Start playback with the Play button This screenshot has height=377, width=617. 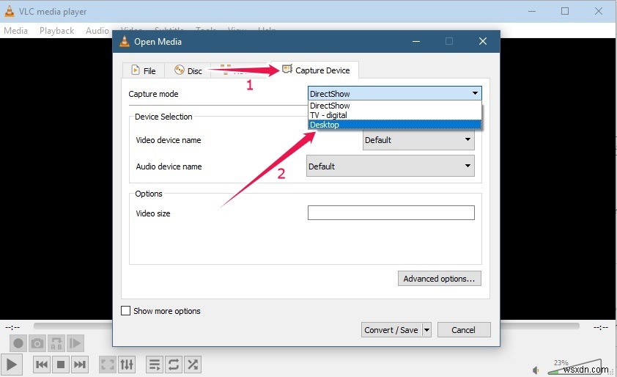[x=12, y=365]
